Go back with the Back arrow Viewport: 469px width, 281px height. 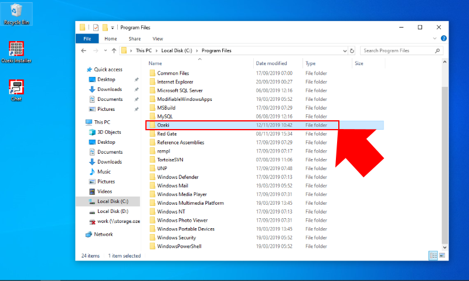83,50
